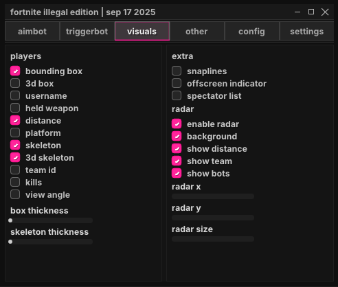Turn off the skeleton checkbox

tap(15, 145)
